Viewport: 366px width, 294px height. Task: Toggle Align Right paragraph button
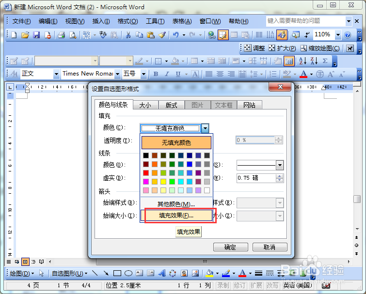[231, 74]
